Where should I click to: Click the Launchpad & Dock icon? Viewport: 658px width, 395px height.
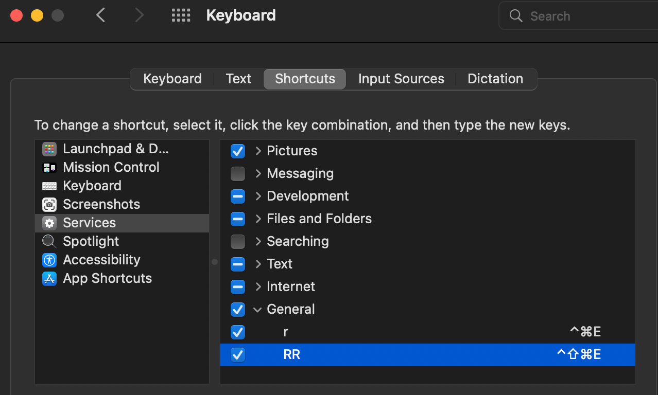[x=49, y=149]
